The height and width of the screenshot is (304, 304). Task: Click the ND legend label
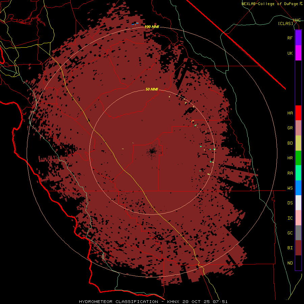coord(290,263)
